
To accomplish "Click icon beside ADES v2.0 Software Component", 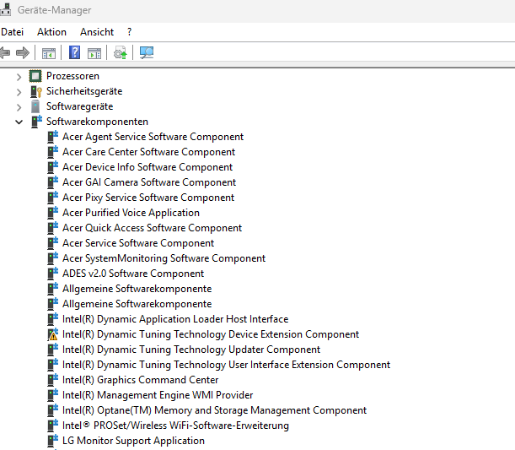I will [52, 274].
